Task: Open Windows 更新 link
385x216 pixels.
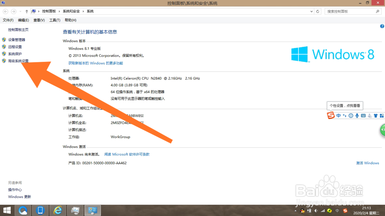Action: [x=19, y=197]
